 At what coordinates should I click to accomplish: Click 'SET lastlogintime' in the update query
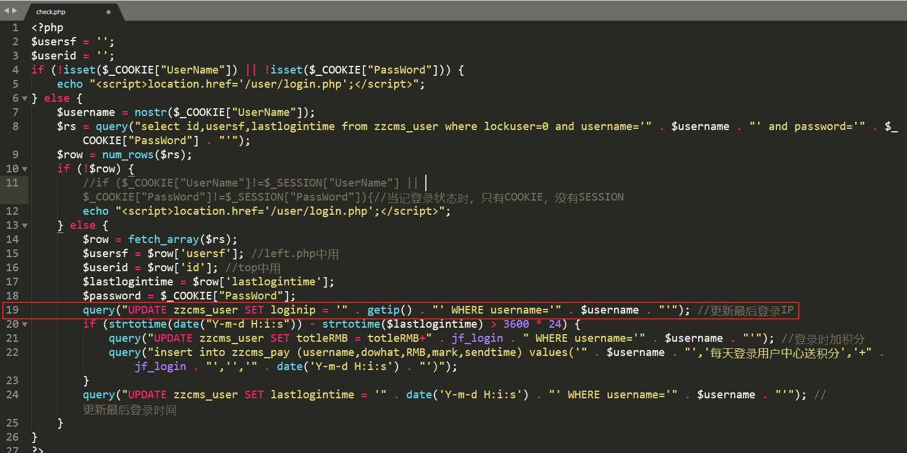pos(299,395)
